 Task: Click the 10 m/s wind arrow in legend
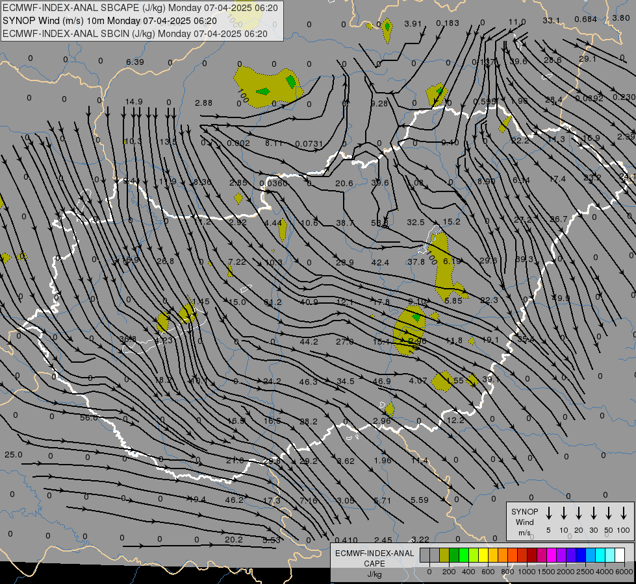pyautogui.click(x=563, y=513)
